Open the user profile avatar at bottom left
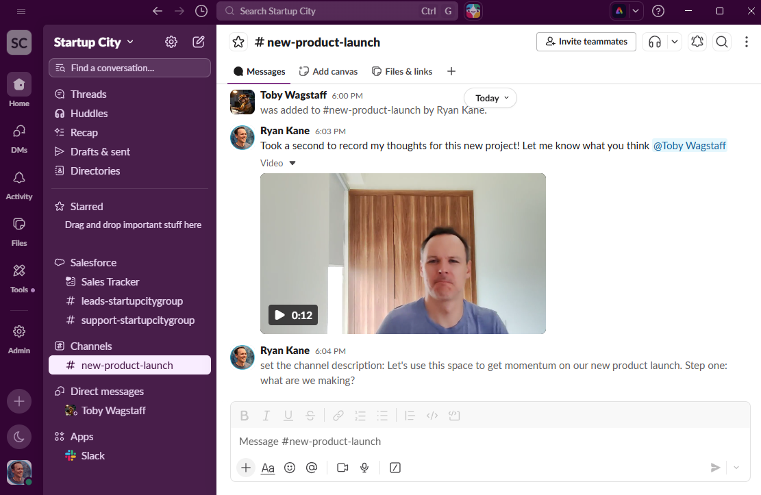761x495 pixels. coord(19,472)
